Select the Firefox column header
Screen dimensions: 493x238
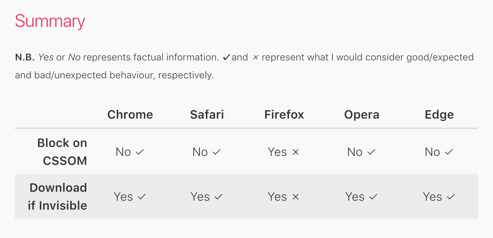pyautogui.click(x=284, y=114)
